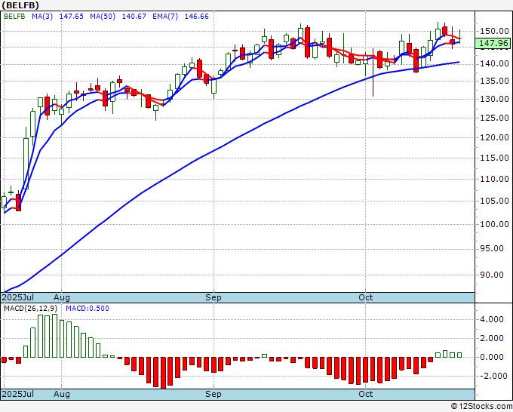Click the 100.00 price axis label
The width and height of the screenshot is (513, 412).
click(494, 225)
